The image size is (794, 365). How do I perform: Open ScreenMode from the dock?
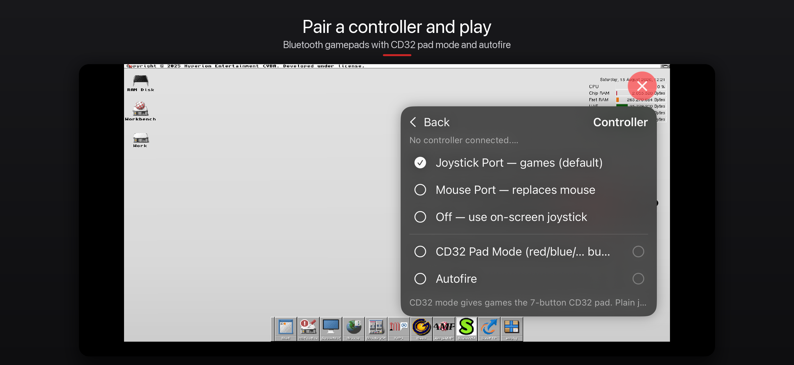click(x=331, y=329)
